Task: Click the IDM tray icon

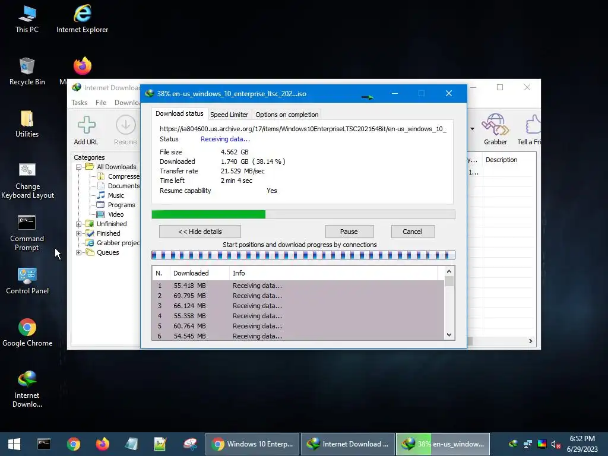Action: (x=514, y=444)
